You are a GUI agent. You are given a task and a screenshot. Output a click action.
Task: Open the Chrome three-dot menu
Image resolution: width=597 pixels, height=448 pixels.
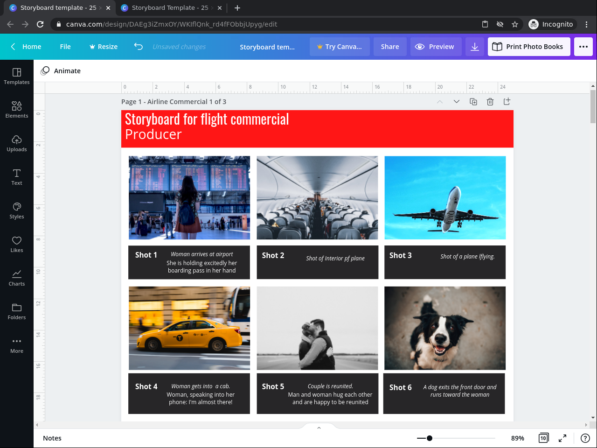pyautogui.click(x=587, y=24)
